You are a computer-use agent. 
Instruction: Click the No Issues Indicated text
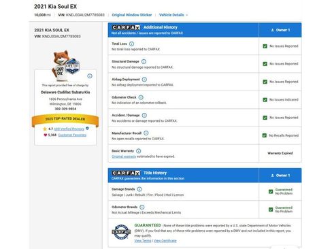point(284,100)
